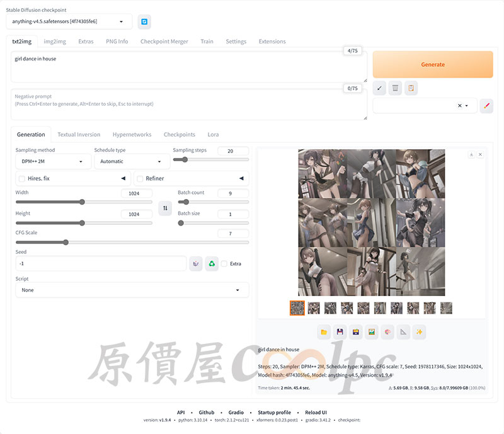Viewport: 504px width, 434px height.
Task: Switch to the Extras tab
Action: 86,42
